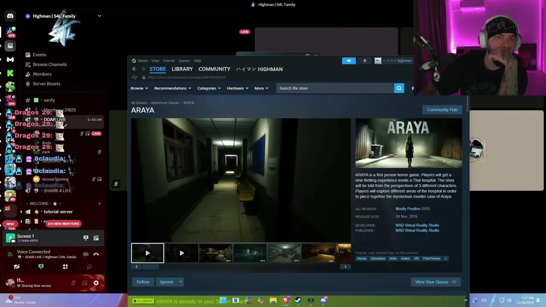Select the Horror tag

pyautogui.click(x=362, y=258)
